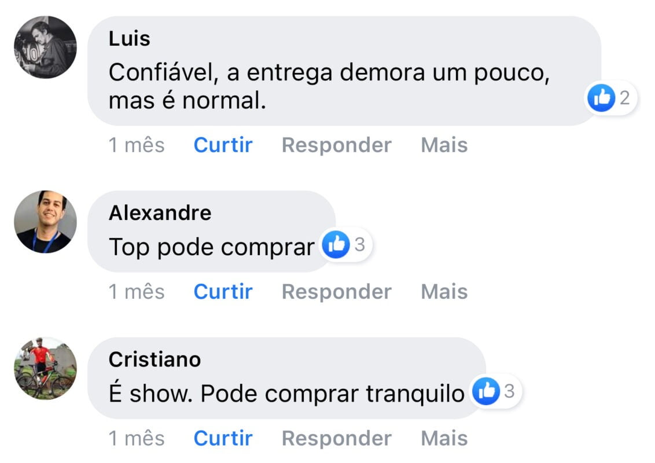Expand Mais menu under Alexandre's comment

(444, 291)
